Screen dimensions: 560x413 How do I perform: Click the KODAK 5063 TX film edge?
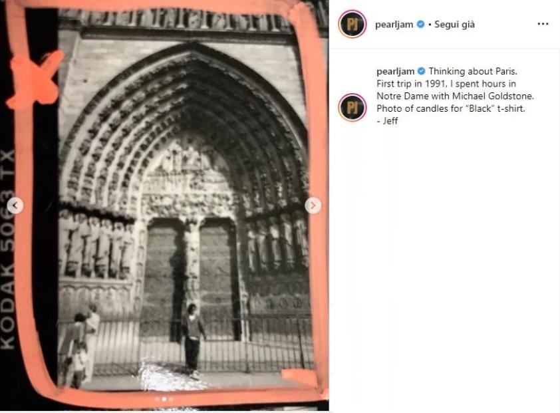click(x=8, y=248)
